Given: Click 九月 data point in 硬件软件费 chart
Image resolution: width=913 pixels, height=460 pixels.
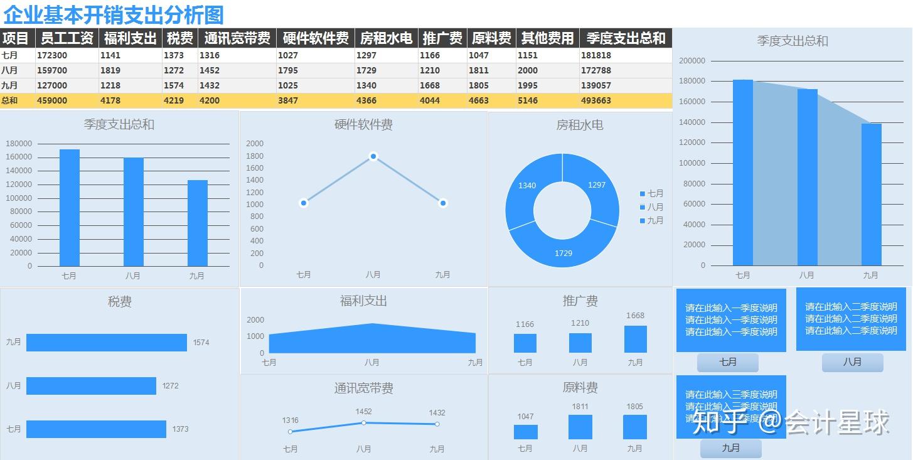Looking at the screenshot, I should [443, 203].
